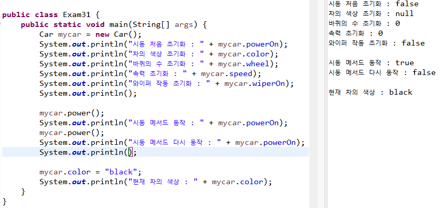Click console output 바퀴의 수 초기화 : 0
442x208 pixels.
tap(364, 23)
